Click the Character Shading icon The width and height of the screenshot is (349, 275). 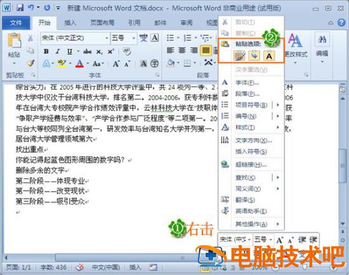click(x=143, y=64)
